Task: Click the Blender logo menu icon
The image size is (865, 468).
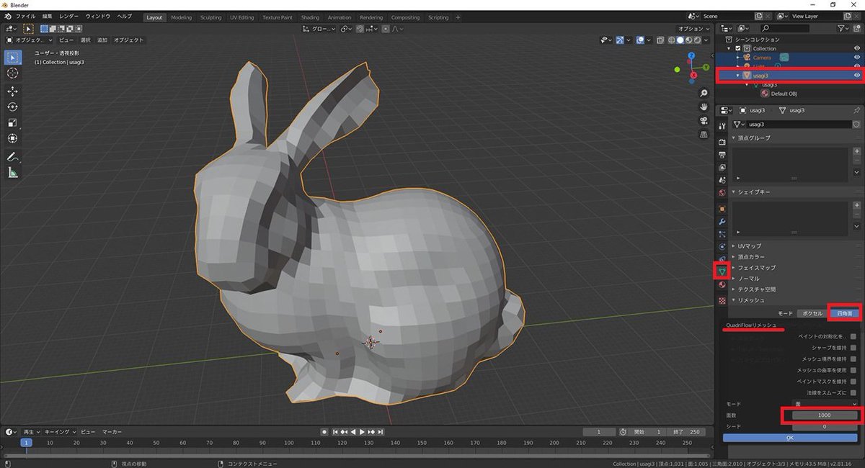Action: point(7,16)
